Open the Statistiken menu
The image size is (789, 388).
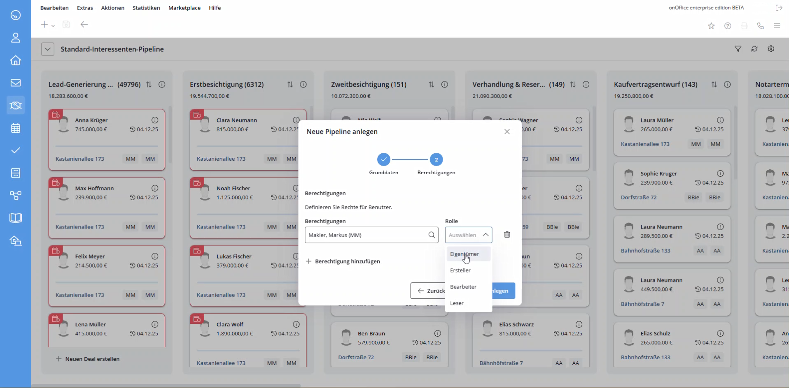[146, 8]
